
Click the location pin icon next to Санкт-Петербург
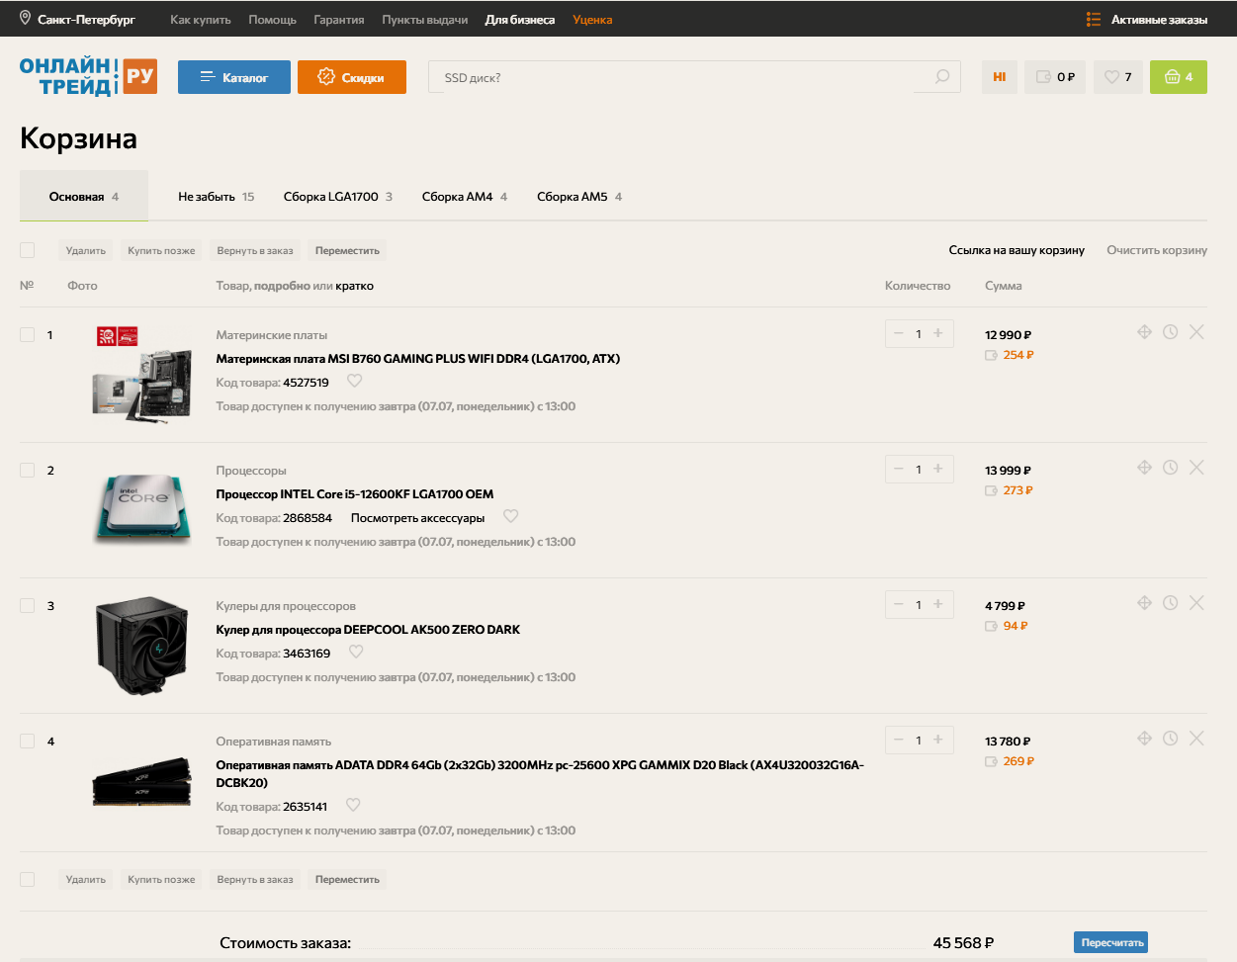pos(25,18)
